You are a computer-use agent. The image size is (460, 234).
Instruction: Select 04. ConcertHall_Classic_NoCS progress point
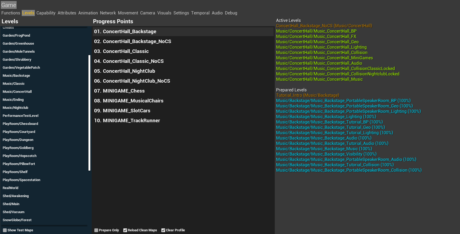pos(183,61)
